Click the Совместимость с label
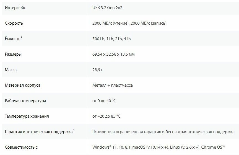 tap(21, 147)
